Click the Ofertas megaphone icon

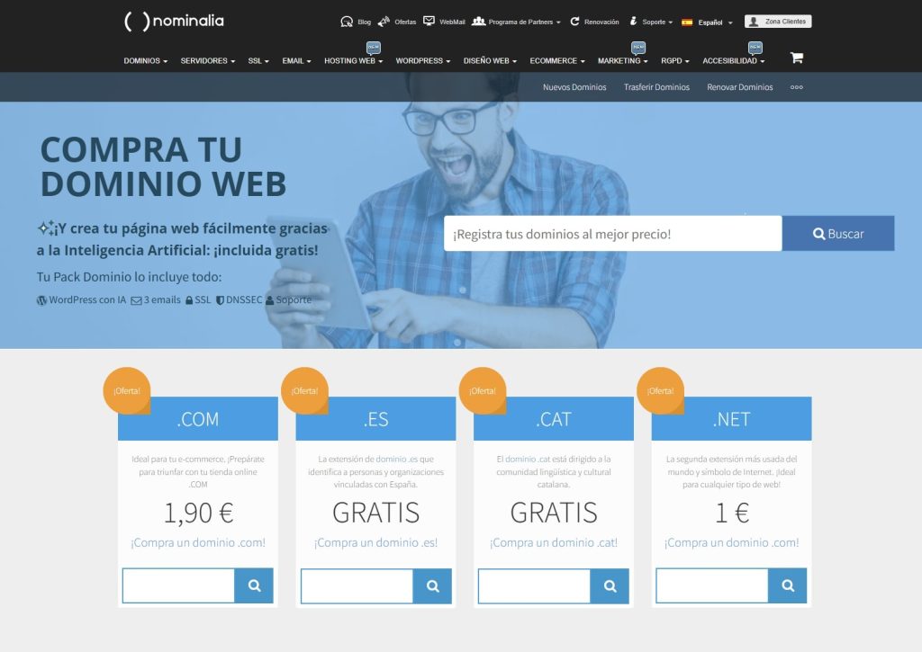pos(384,22)
